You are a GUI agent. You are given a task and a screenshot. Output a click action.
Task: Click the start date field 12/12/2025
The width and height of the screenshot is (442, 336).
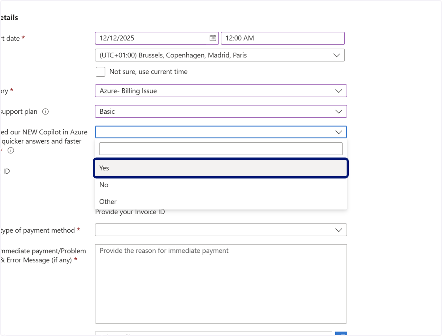(157, 38)
